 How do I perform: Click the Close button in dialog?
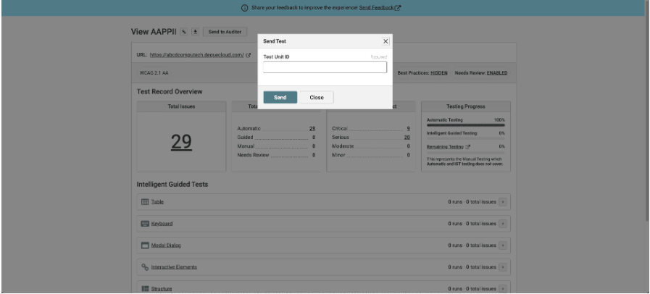317,97
